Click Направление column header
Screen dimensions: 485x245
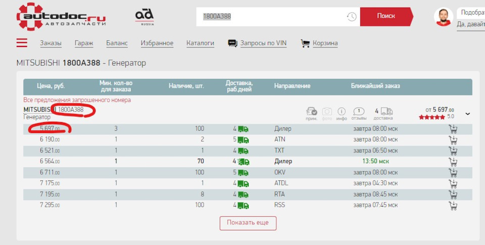pos(293,86)
